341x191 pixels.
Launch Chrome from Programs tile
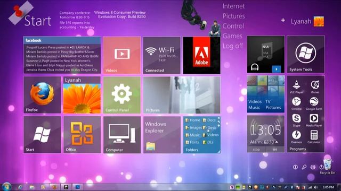pyautogui.click(x=296, y=103)
